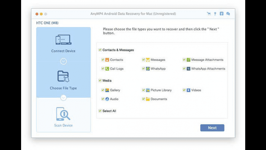Open the shopping cart purchase icon
This screenshot has height=150, width=266.
tap(209, 14)
